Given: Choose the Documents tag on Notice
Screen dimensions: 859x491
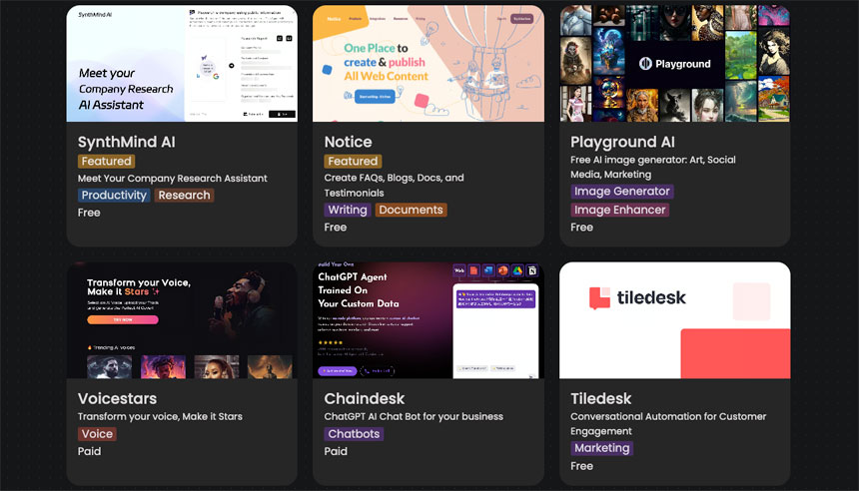Looking at the screenshot, I should (x=411, y=210).
